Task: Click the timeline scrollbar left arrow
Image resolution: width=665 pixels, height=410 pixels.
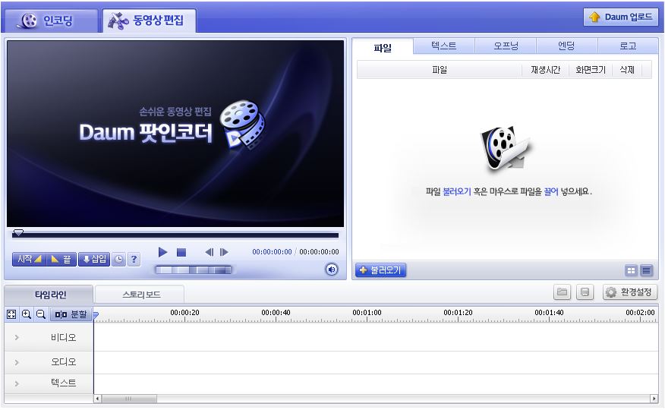Action: (97, 399)
